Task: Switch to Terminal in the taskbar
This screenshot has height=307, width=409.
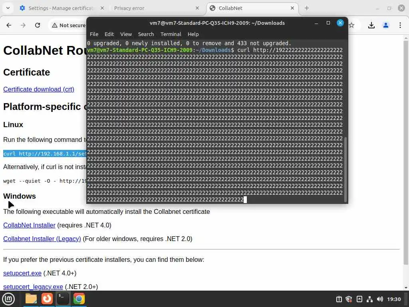Action: click(x=63, y=299)
